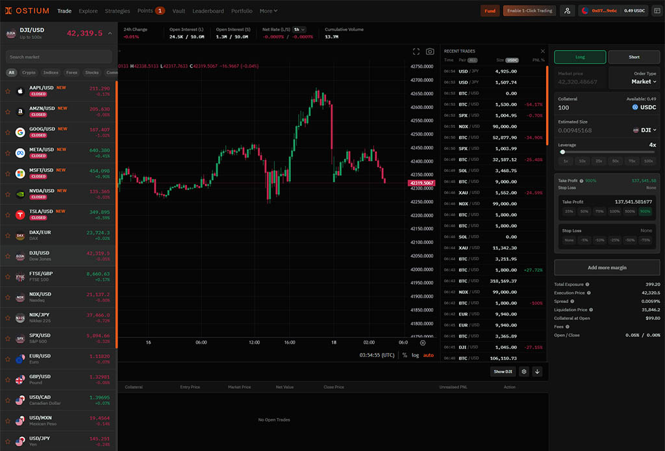This screenshot has height=451, width=665.
Task: Open the Trade tab
Action: click(64, 11)
